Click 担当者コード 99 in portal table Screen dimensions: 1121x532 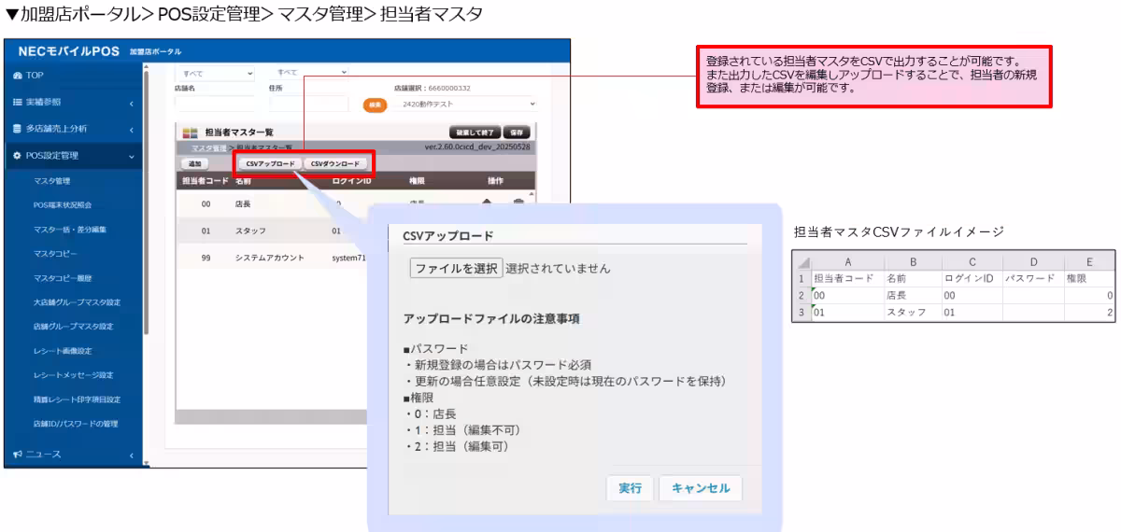206,258
